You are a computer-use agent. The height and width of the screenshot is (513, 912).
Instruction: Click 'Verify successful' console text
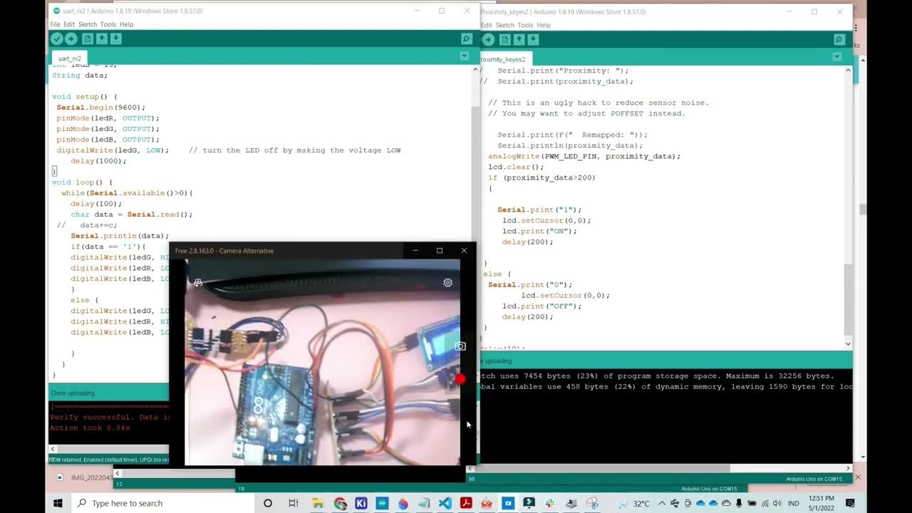click(x=90, y=418)
